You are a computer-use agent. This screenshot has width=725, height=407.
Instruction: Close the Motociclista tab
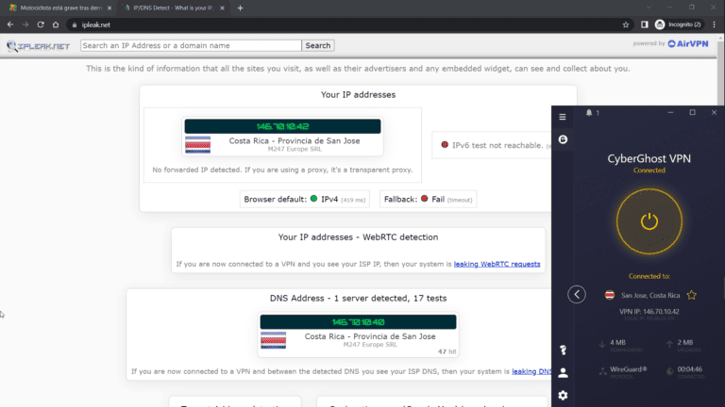coord(110,8)
